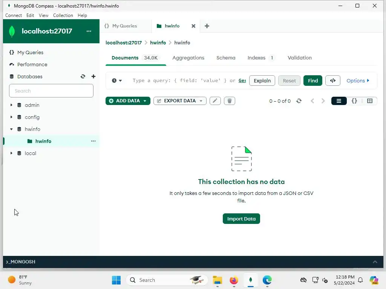Open the Collection menu
Viewport: 386px width, 289px height.
coord(63,15)
